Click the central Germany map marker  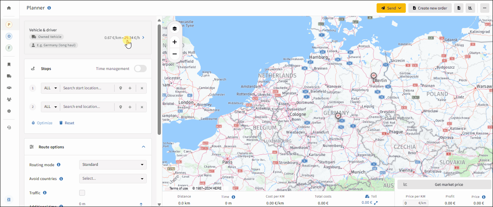(x=338, y=117)
